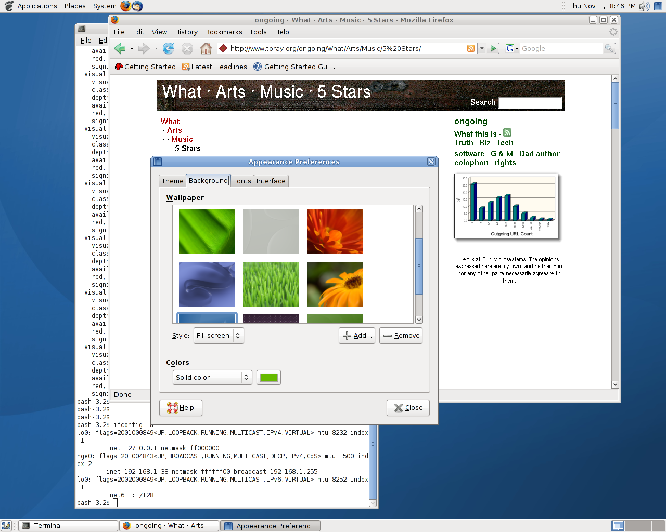Open the Terminal File menu
Image resolution: width=666 pixels, height=532 pixels.
pyautogui.click(x=86, y=40)
